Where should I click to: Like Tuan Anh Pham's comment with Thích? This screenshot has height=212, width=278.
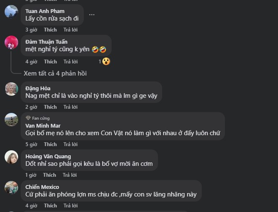[x=51, y=30]
